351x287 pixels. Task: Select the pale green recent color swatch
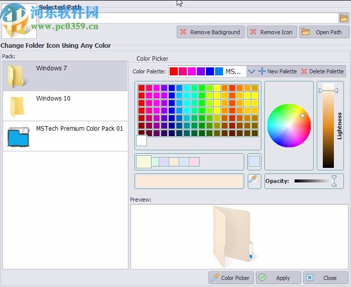155,162
